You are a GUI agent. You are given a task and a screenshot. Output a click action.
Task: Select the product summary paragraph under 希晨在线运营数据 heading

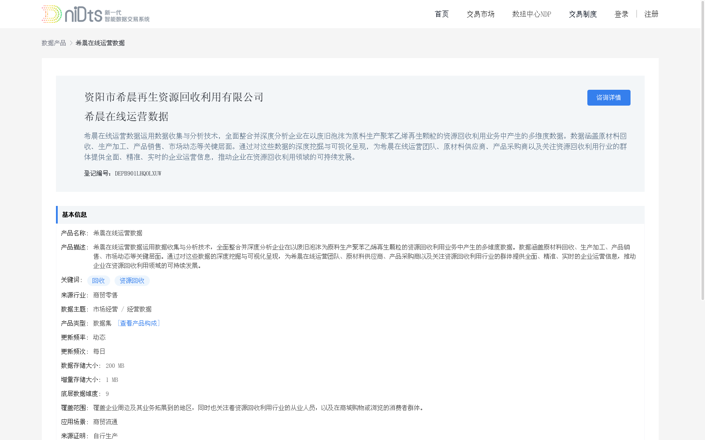[x=356, y=147]
